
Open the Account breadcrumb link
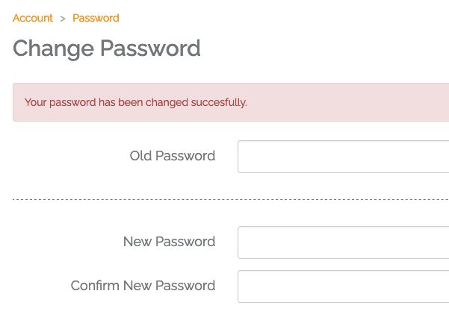(x=33, y=18)
